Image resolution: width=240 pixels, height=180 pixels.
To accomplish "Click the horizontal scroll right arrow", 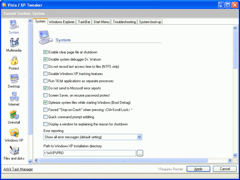I will pos(230,160).
